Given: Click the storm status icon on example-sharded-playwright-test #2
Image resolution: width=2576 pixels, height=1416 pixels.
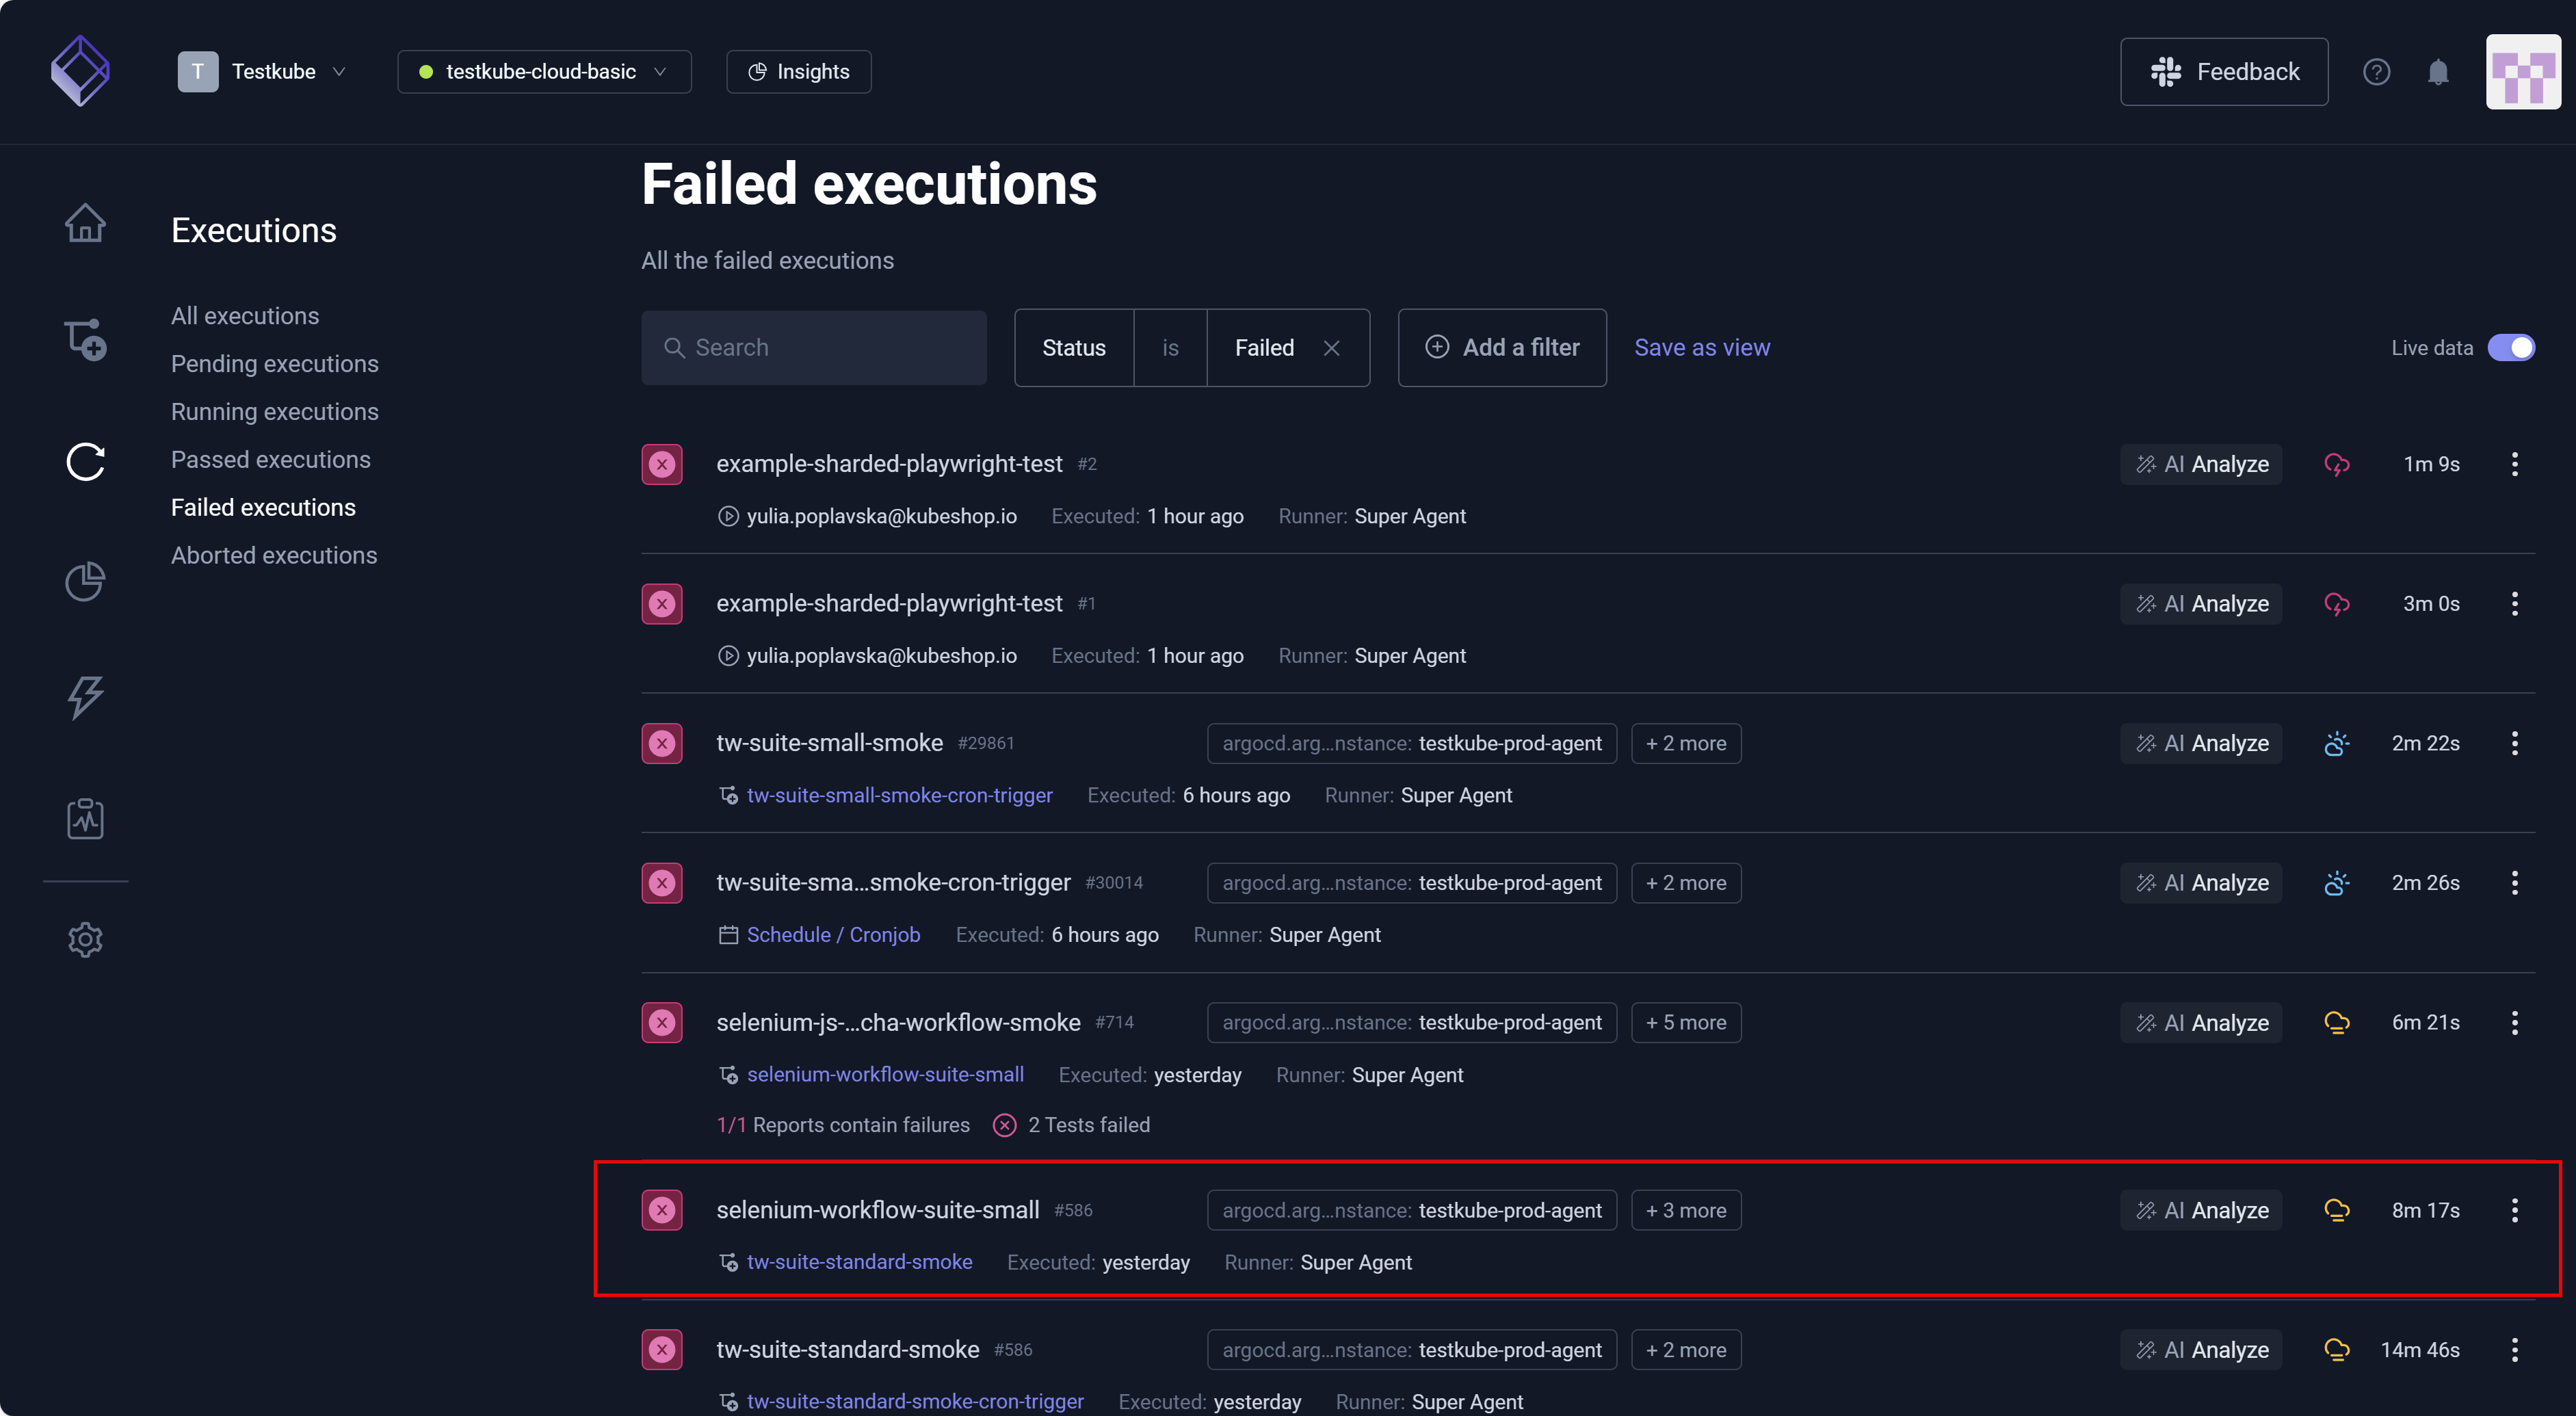Looking at the screenshot, I should point(2337,464).
